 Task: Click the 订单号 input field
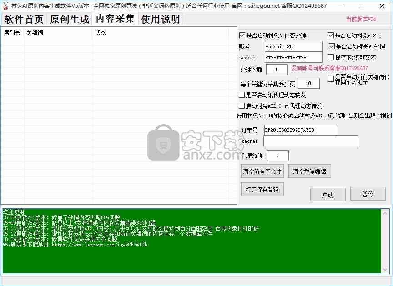tap(300, 130)
